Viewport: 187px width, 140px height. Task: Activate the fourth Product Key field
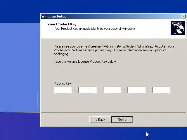tap(136, 90)
